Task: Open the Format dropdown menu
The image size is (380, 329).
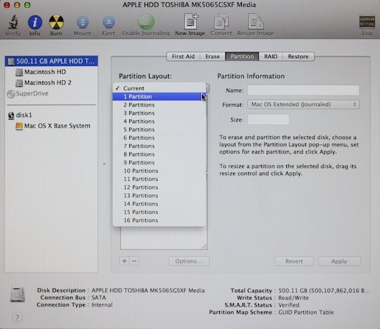Action: (303, 104)
